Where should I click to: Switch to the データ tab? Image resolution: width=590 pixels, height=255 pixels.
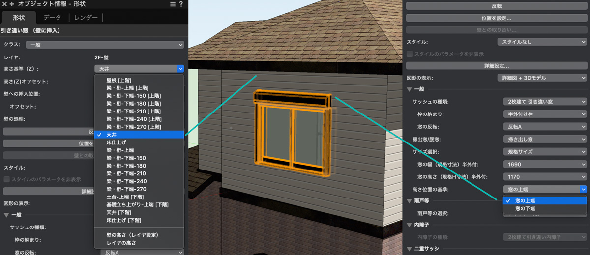pyautogui.click(x=52, y=18)
